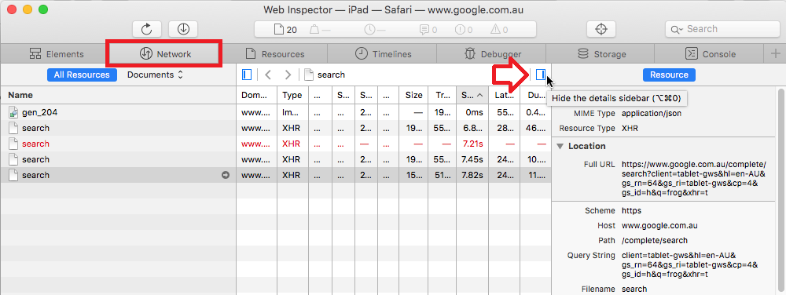The image size is (786, 295).
Task: Switch to the Network tab
Action: [165, 53]
